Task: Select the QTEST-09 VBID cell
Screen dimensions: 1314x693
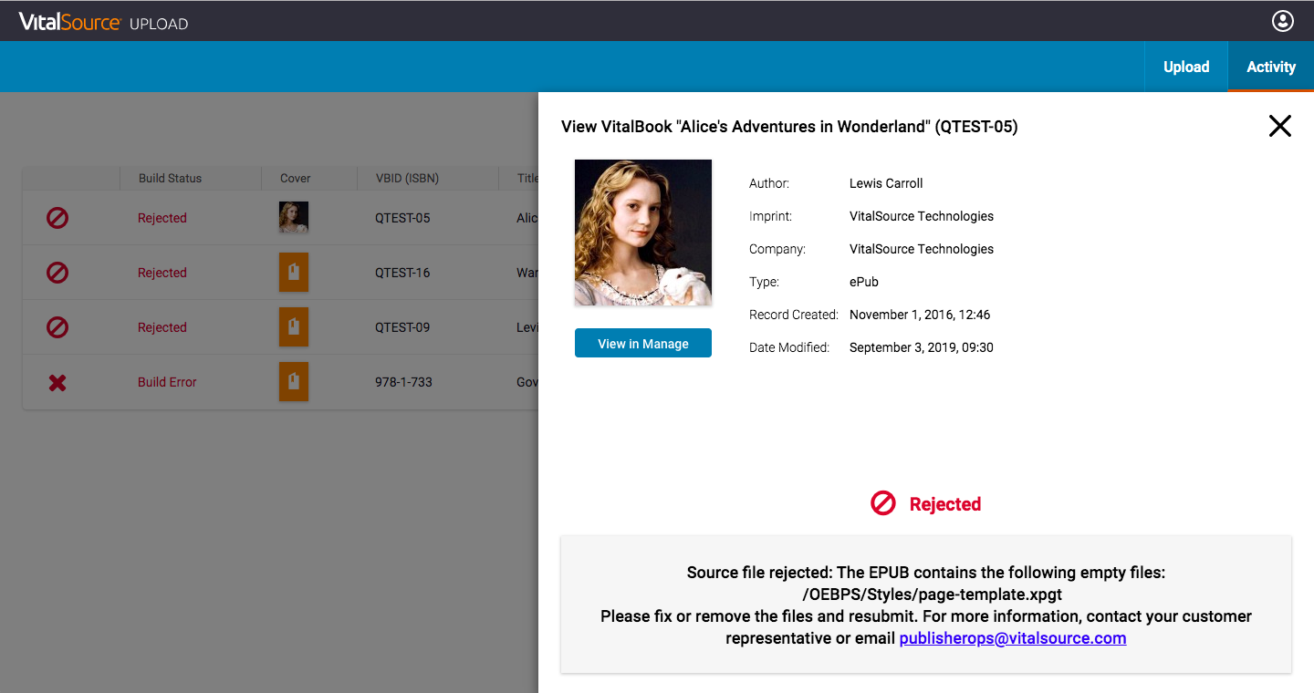Action: point(402,327)
